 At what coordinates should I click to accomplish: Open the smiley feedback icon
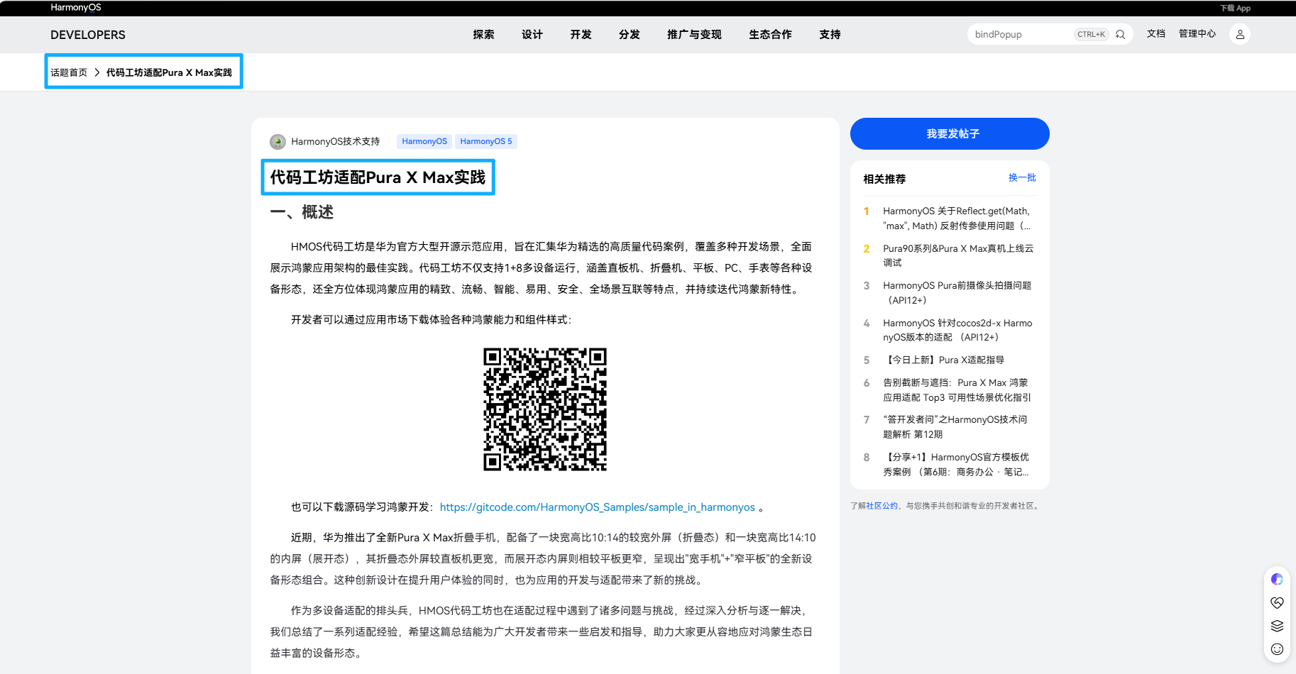tap(1277, 648)
